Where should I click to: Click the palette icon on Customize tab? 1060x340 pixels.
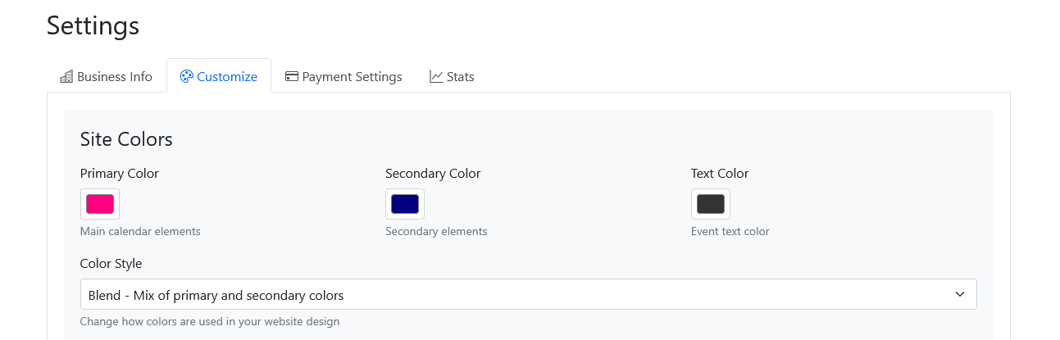tap(186, 77)
